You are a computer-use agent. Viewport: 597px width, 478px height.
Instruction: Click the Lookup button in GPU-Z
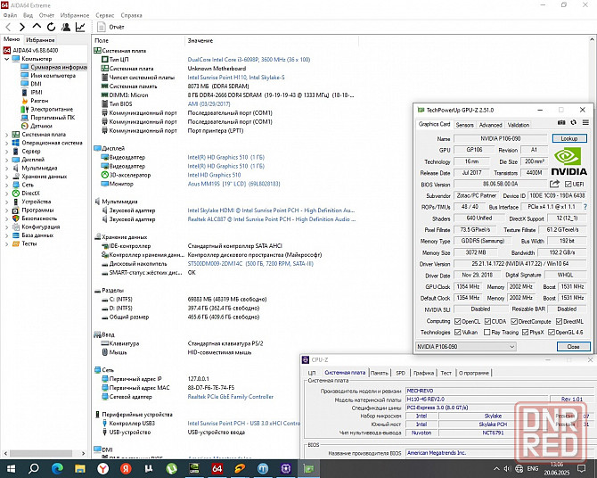(x=569, y=138)
